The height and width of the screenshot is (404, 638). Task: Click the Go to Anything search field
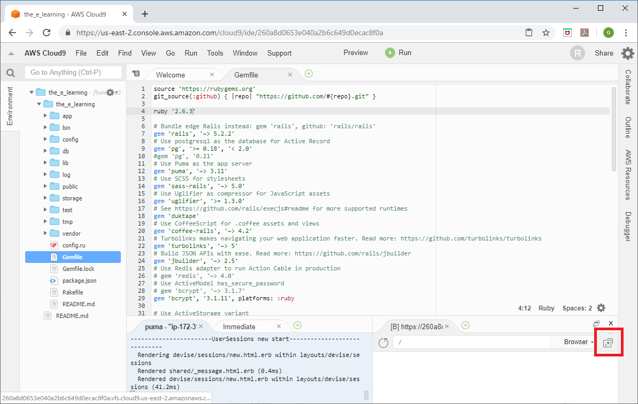73,72
